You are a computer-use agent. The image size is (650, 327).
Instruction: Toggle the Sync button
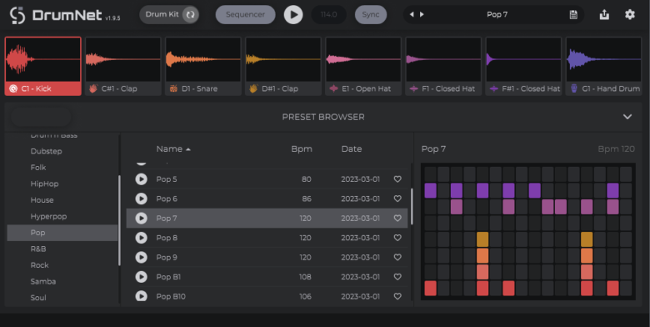(371, 14)
